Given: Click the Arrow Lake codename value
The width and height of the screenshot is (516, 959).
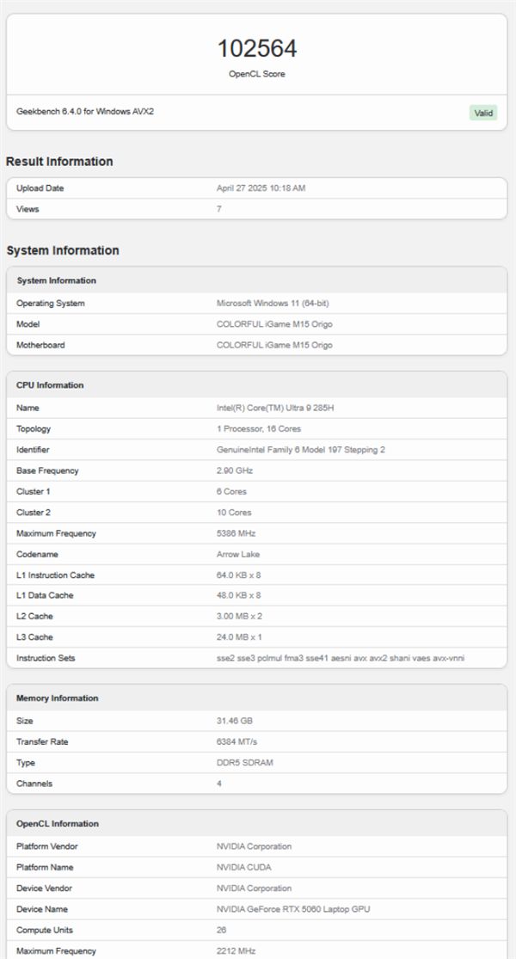Looking at the screenshot, I should point(238,554).
